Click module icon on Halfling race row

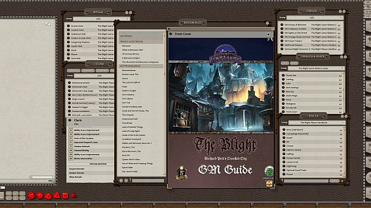(x=341, y=154)
